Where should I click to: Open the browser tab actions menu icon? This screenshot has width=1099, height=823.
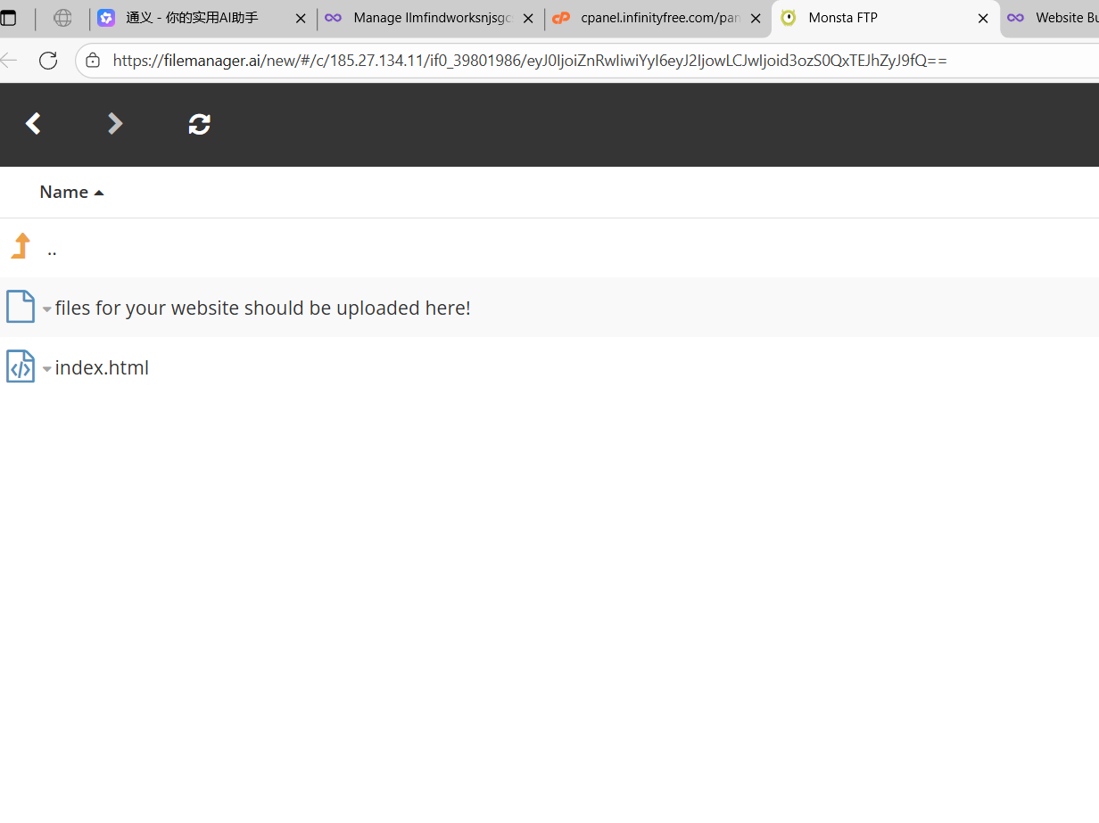point(8,18)
